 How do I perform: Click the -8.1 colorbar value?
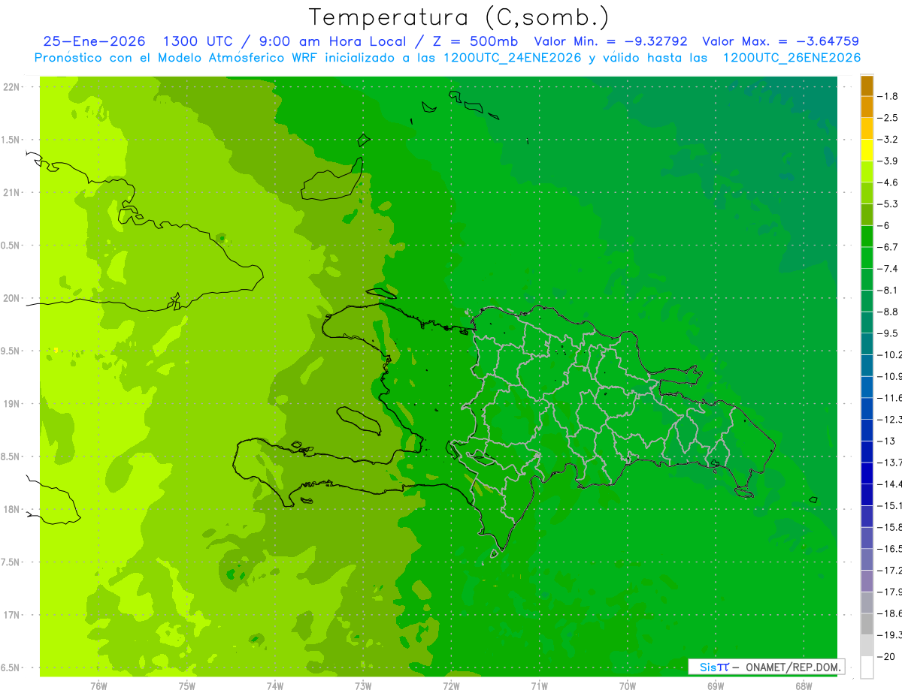click(888, 290)
